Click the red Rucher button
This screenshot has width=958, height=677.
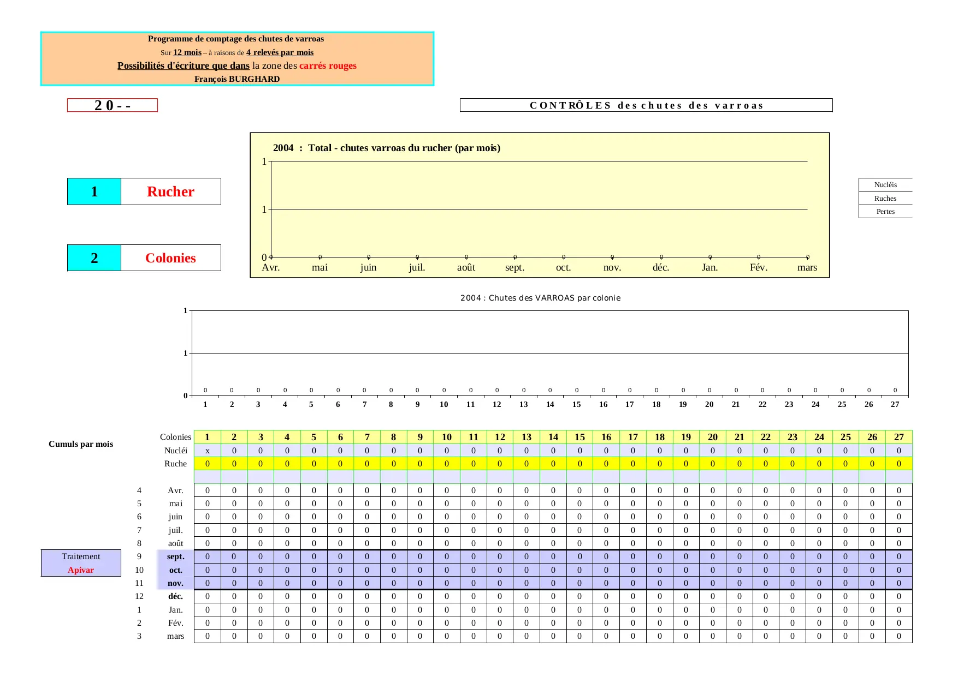(170, 191)
